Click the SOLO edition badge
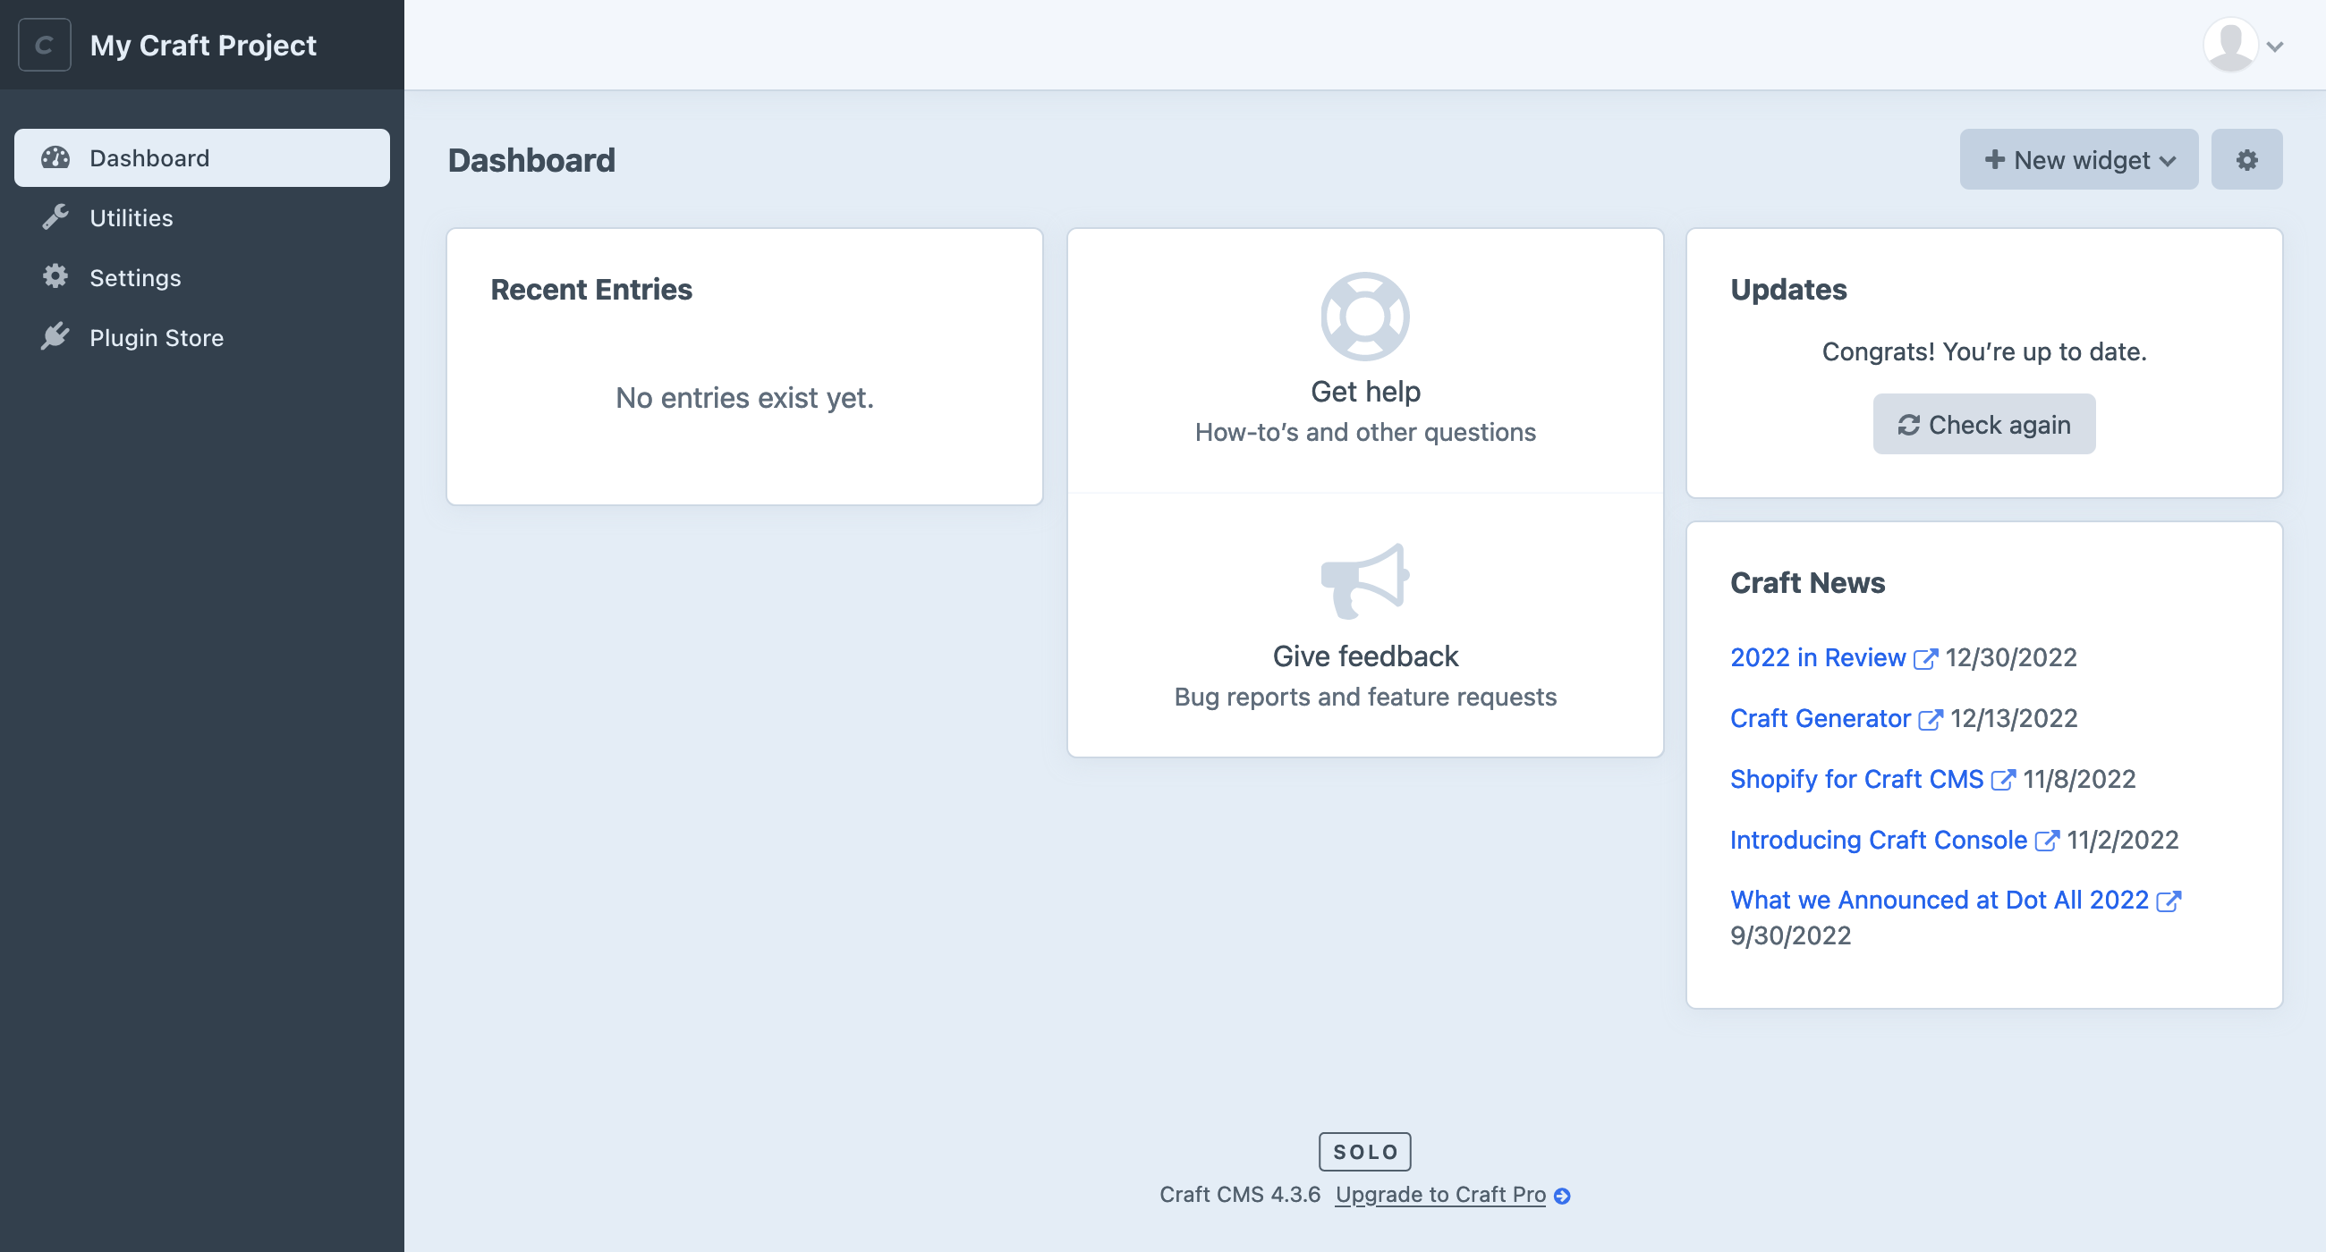 click(1364, 1151)
